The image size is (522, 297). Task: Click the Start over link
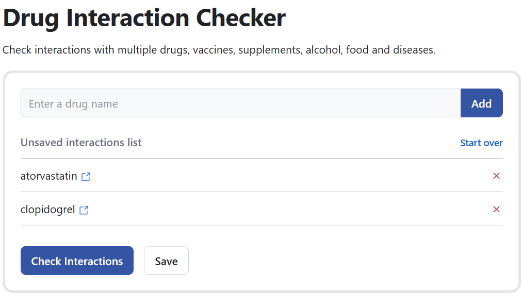point(481,143)
